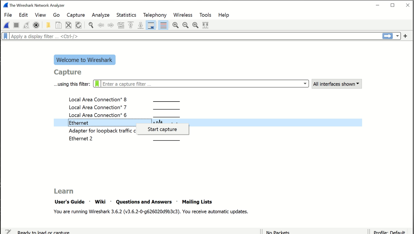Open the User's Guide link
This screenshot has height=234, width=414.
(x=69, y=202)
